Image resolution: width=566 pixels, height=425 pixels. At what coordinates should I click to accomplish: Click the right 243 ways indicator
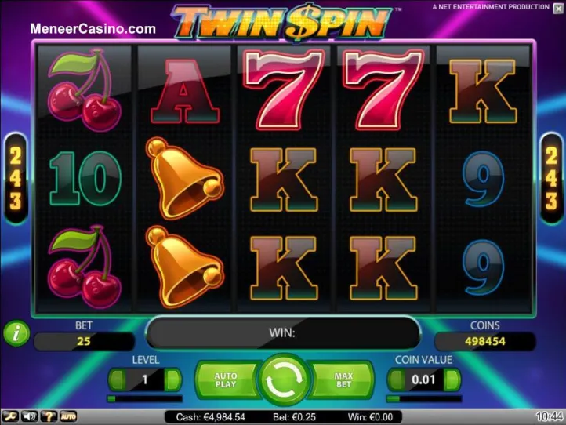click(551, 180)
